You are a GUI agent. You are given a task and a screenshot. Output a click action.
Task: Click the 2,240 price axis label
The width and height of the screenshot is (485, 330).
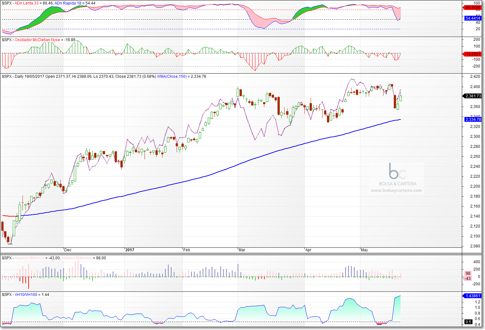point(475,166)
